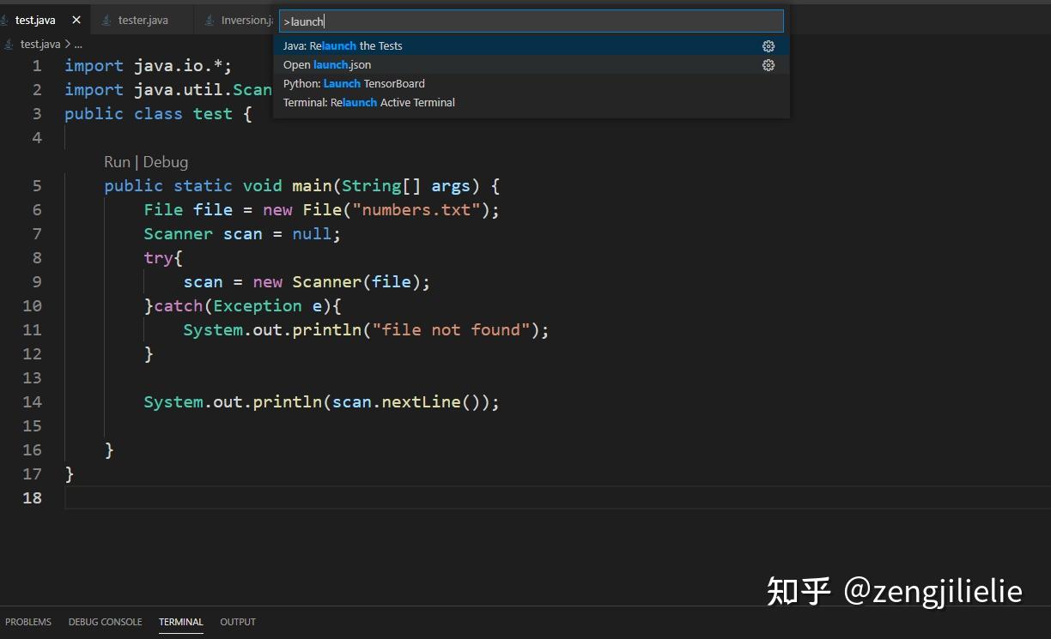Switch to the DEBUG CONSOLE panel

(x=105, y=621)
